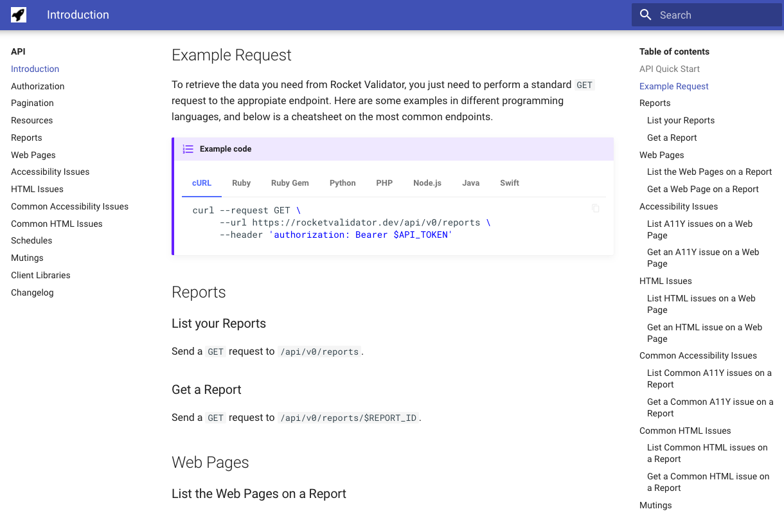The height and width of the screenshot is (516, 784).
Task: Click the search magnifier icon
Action: click(x=646, y=15)
